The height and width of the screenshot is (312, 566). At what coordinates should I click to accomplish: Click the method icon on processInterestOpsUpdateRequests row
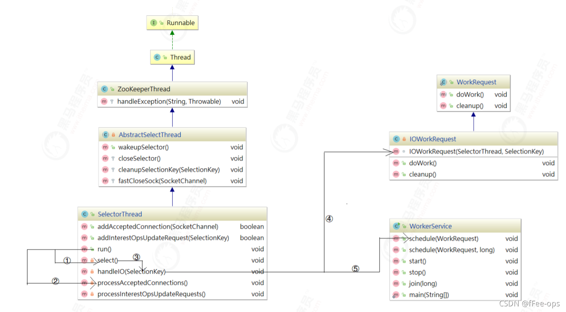tap(84, 294)
